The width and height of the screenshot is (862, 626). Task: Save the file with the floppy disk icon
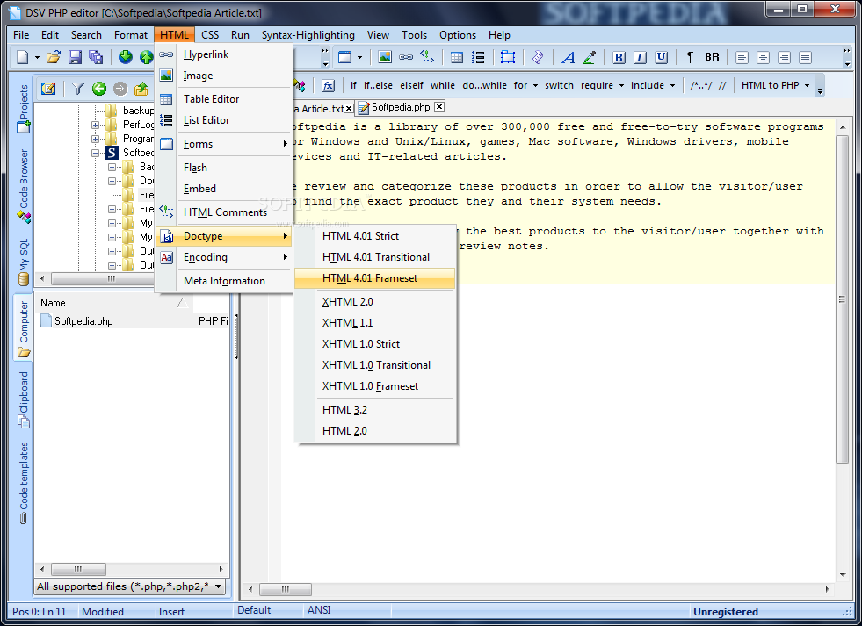(x=75, y=57)
